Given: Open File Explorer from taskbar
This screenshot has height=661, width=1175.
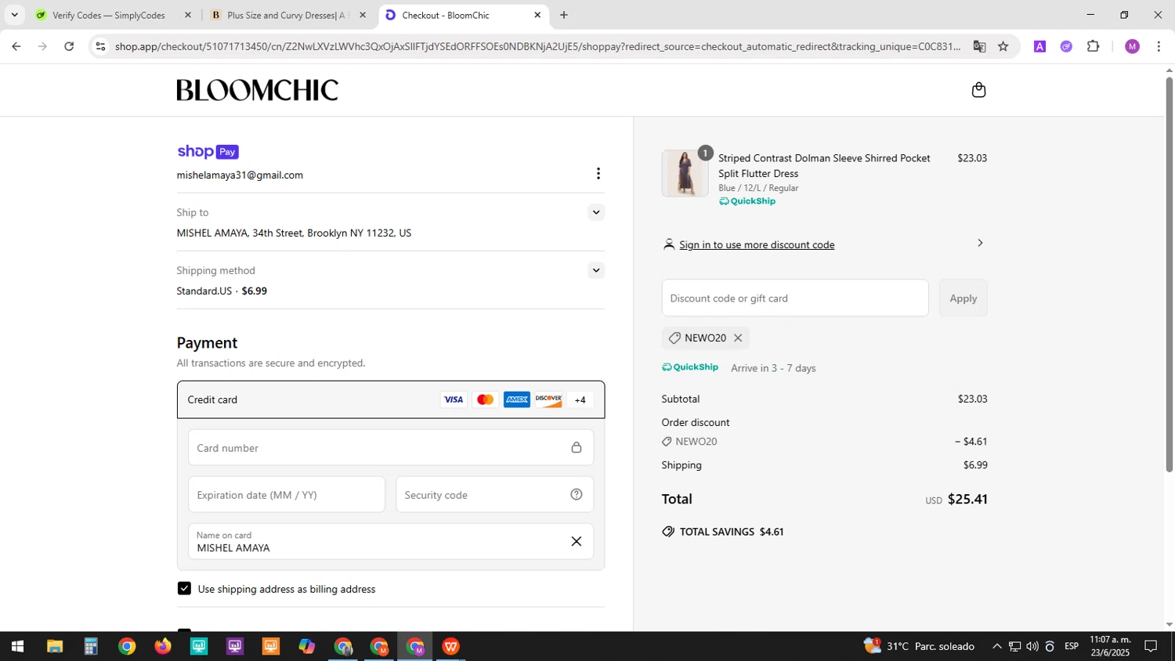Looking at the screenshot, I should [54, 646].
